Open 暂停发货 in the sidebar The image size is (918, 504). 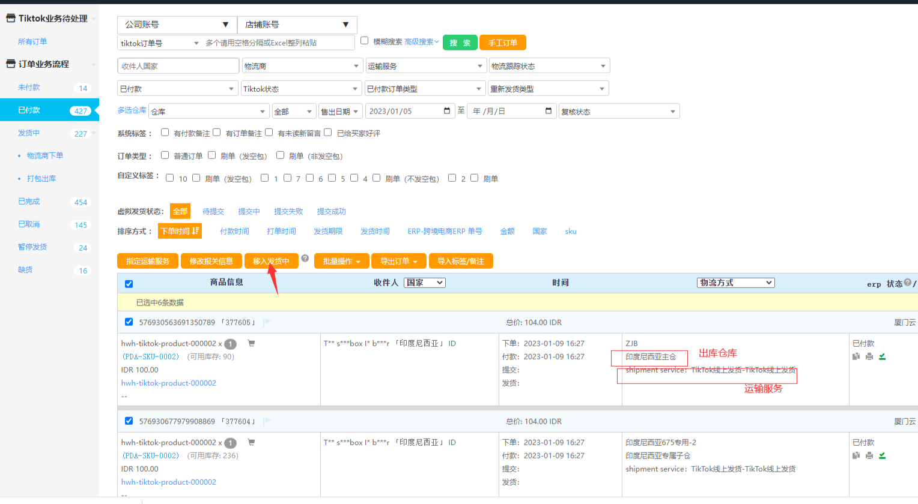tap(32, 247)
